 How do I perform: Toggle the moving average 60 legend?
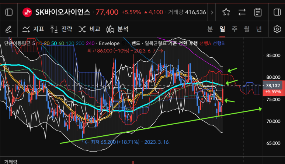(x=61, y=43)
